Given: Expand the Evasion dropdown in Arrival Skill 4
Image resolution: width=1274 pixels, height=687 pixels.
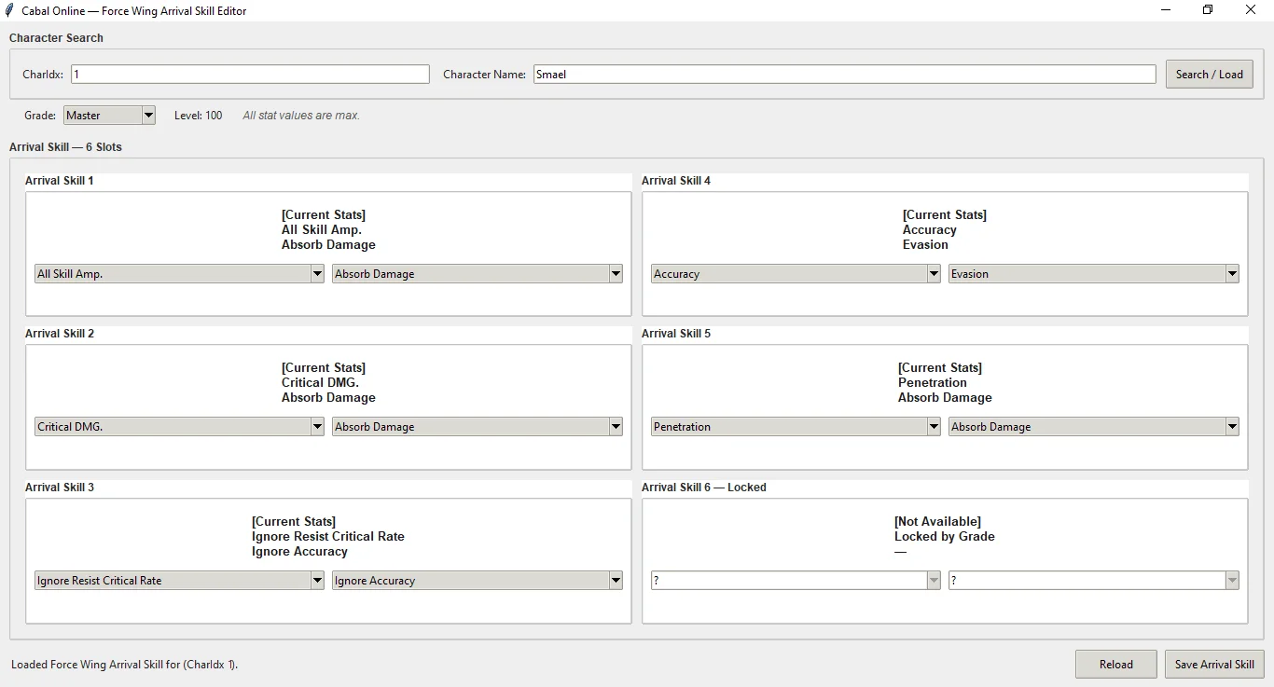Looking at the screenshot, I should pos(1094,274).
